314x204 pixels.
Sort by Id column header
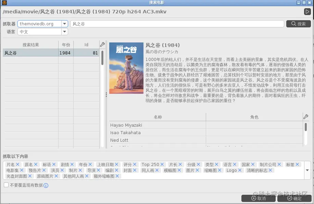coord(86,44)
